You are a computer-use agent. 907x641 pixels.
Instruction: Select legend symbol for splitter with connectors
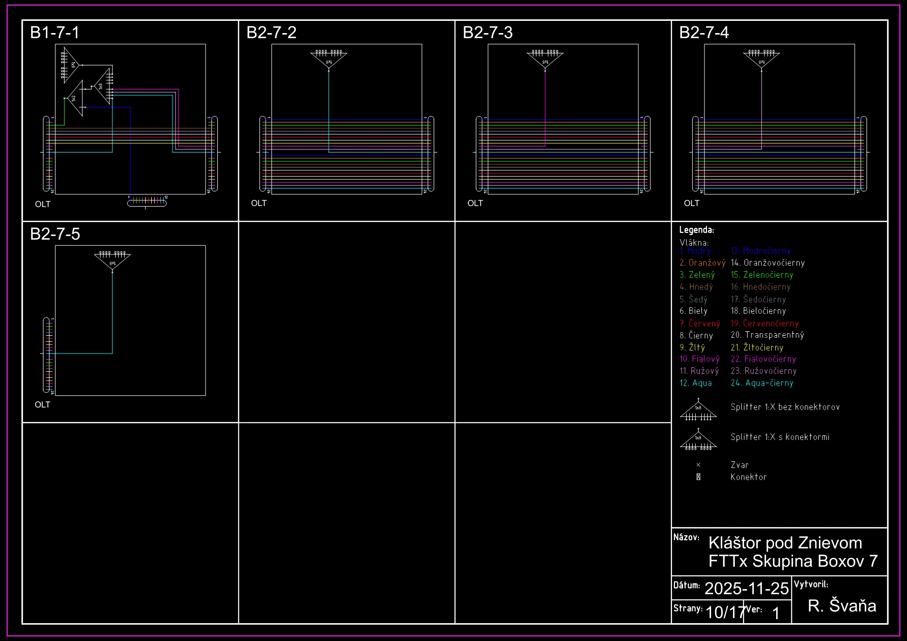[x=698, y=440]
